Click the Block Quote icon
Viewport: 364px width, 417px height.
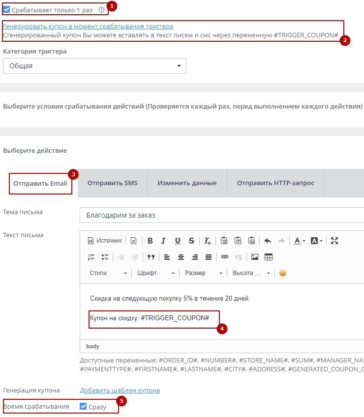tap(151, 257)
